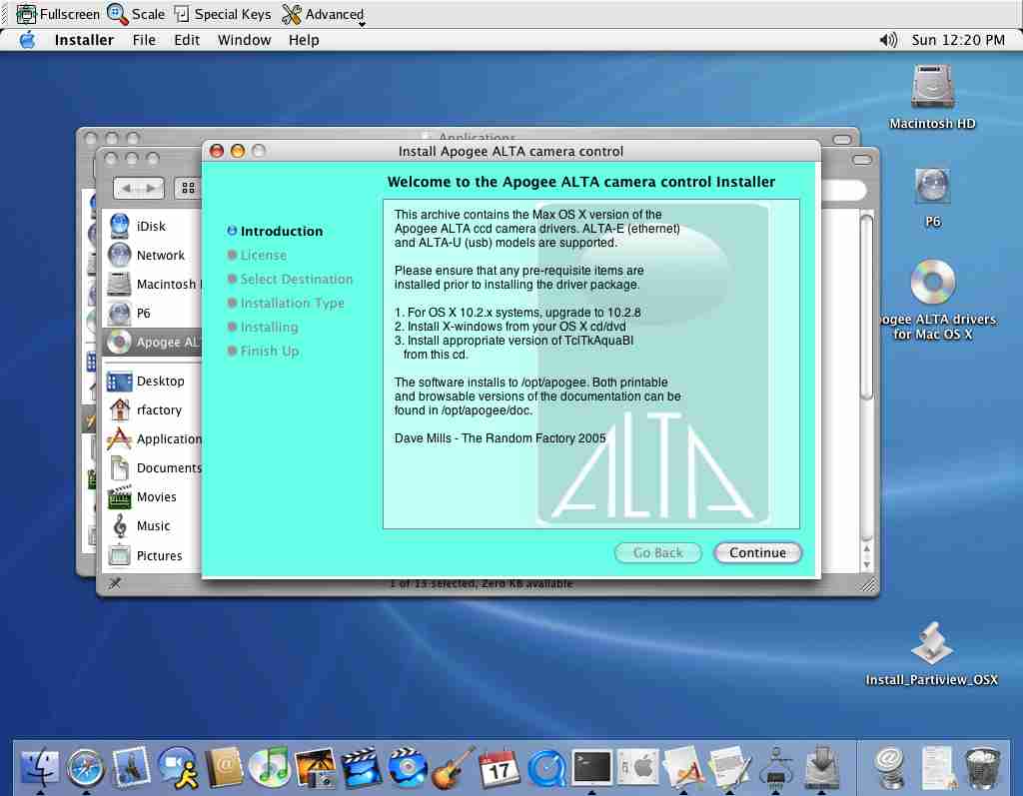Open Finder from the Dock
Screen dimensions: 1023x796
coord(40,767)
